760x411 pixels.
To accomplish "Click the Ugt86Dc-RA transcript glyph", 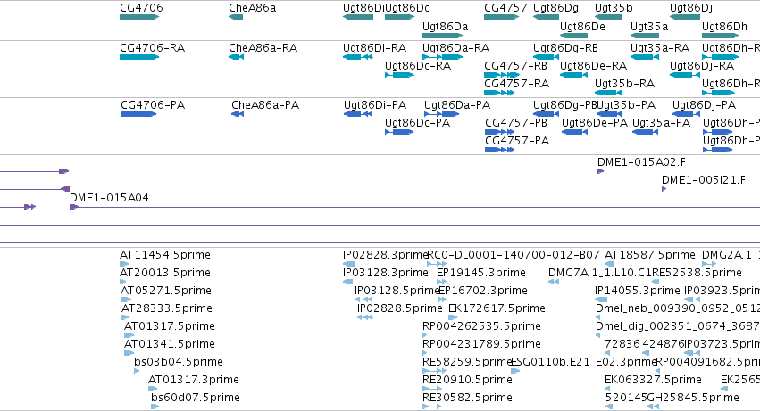I will 399,75.
